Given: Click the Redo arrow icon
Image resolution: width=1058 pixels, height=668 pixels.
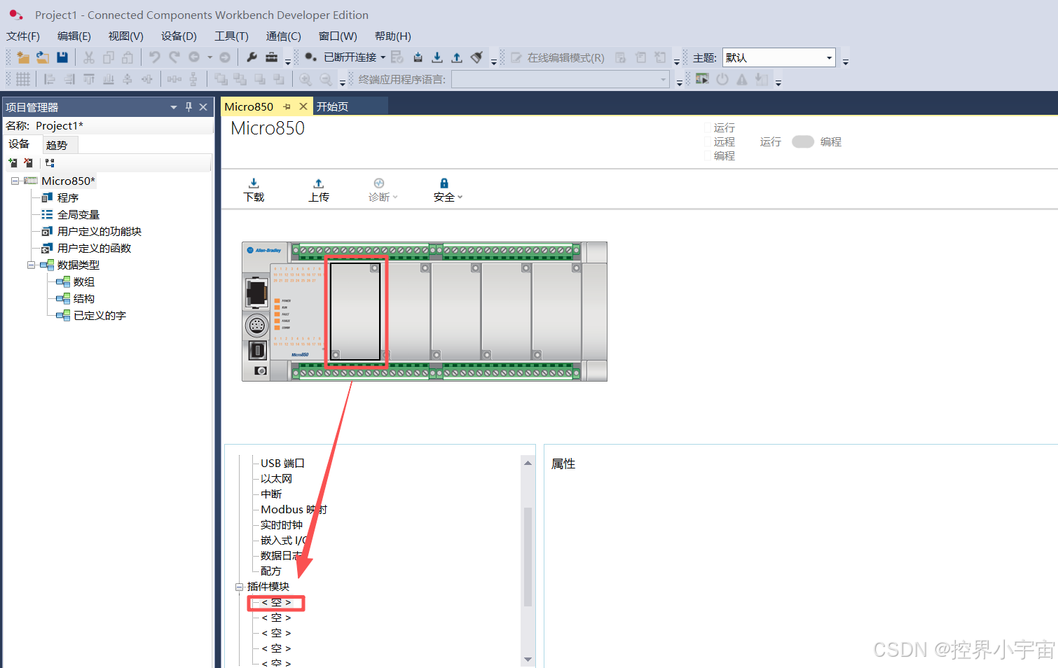Looking at the screenshot, I should [x=174, y=57].
